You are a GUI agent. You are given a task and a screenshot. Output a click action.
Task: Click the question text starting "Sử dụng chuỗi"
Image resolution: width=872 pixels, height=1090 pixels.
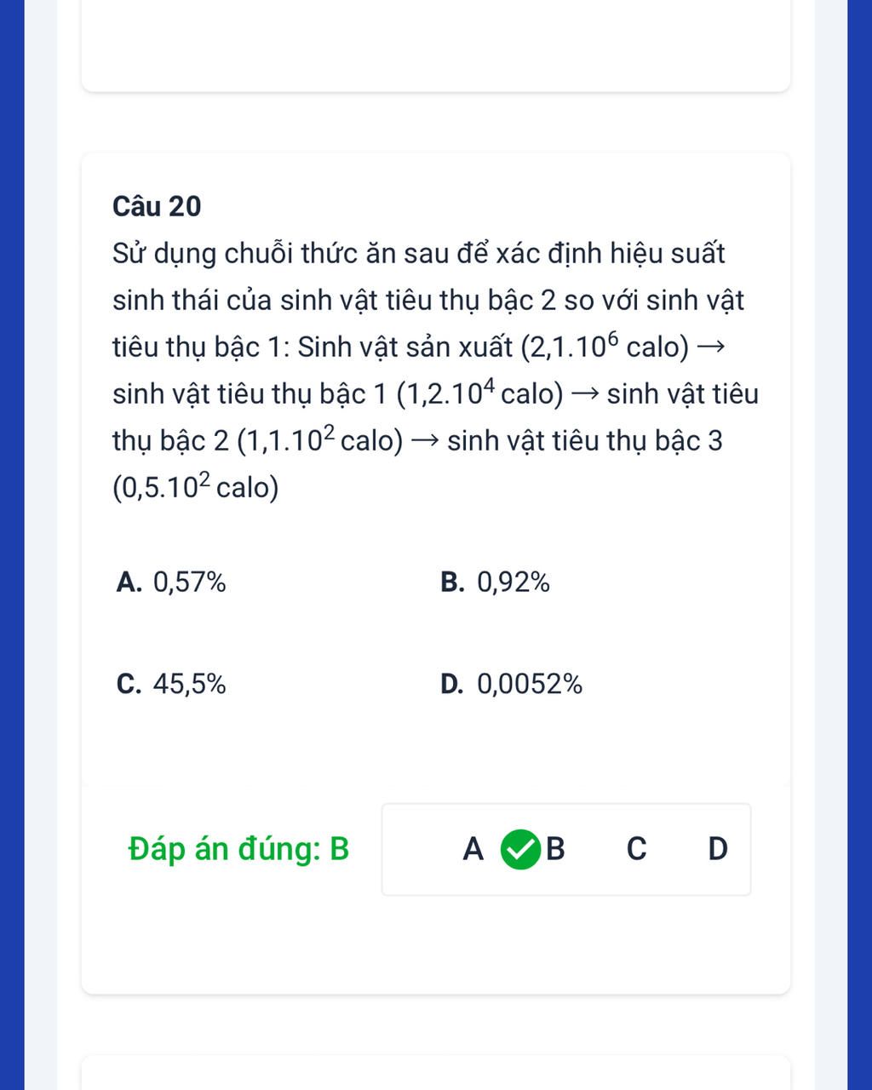click(x=418, y=254)
